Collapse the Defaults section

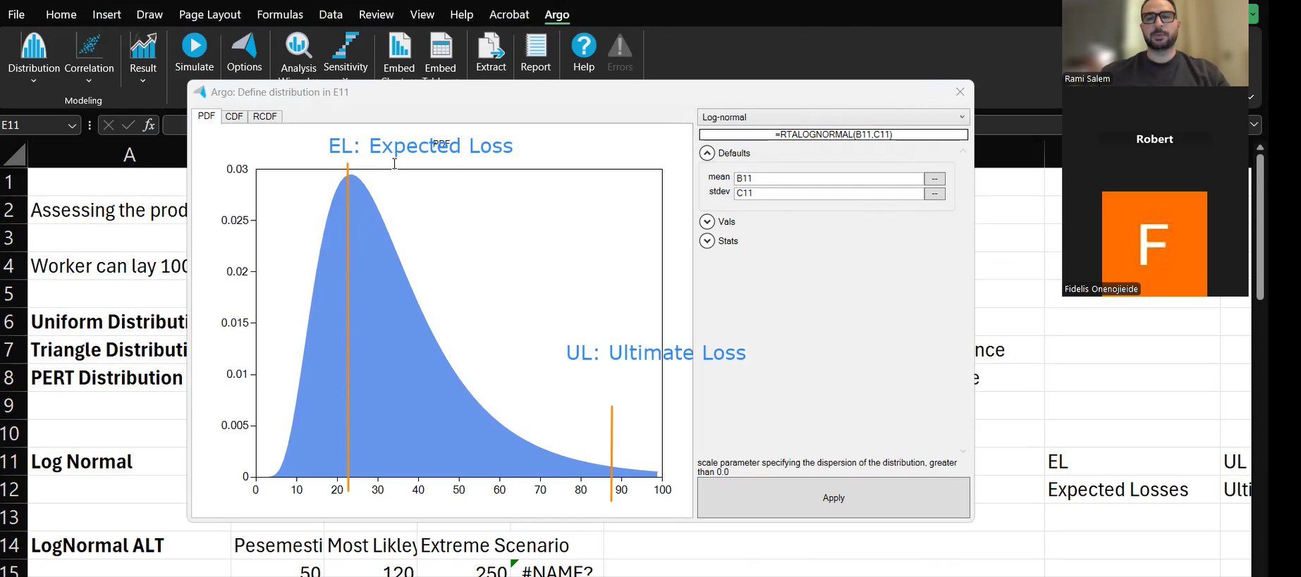click(x=707, y=153)
